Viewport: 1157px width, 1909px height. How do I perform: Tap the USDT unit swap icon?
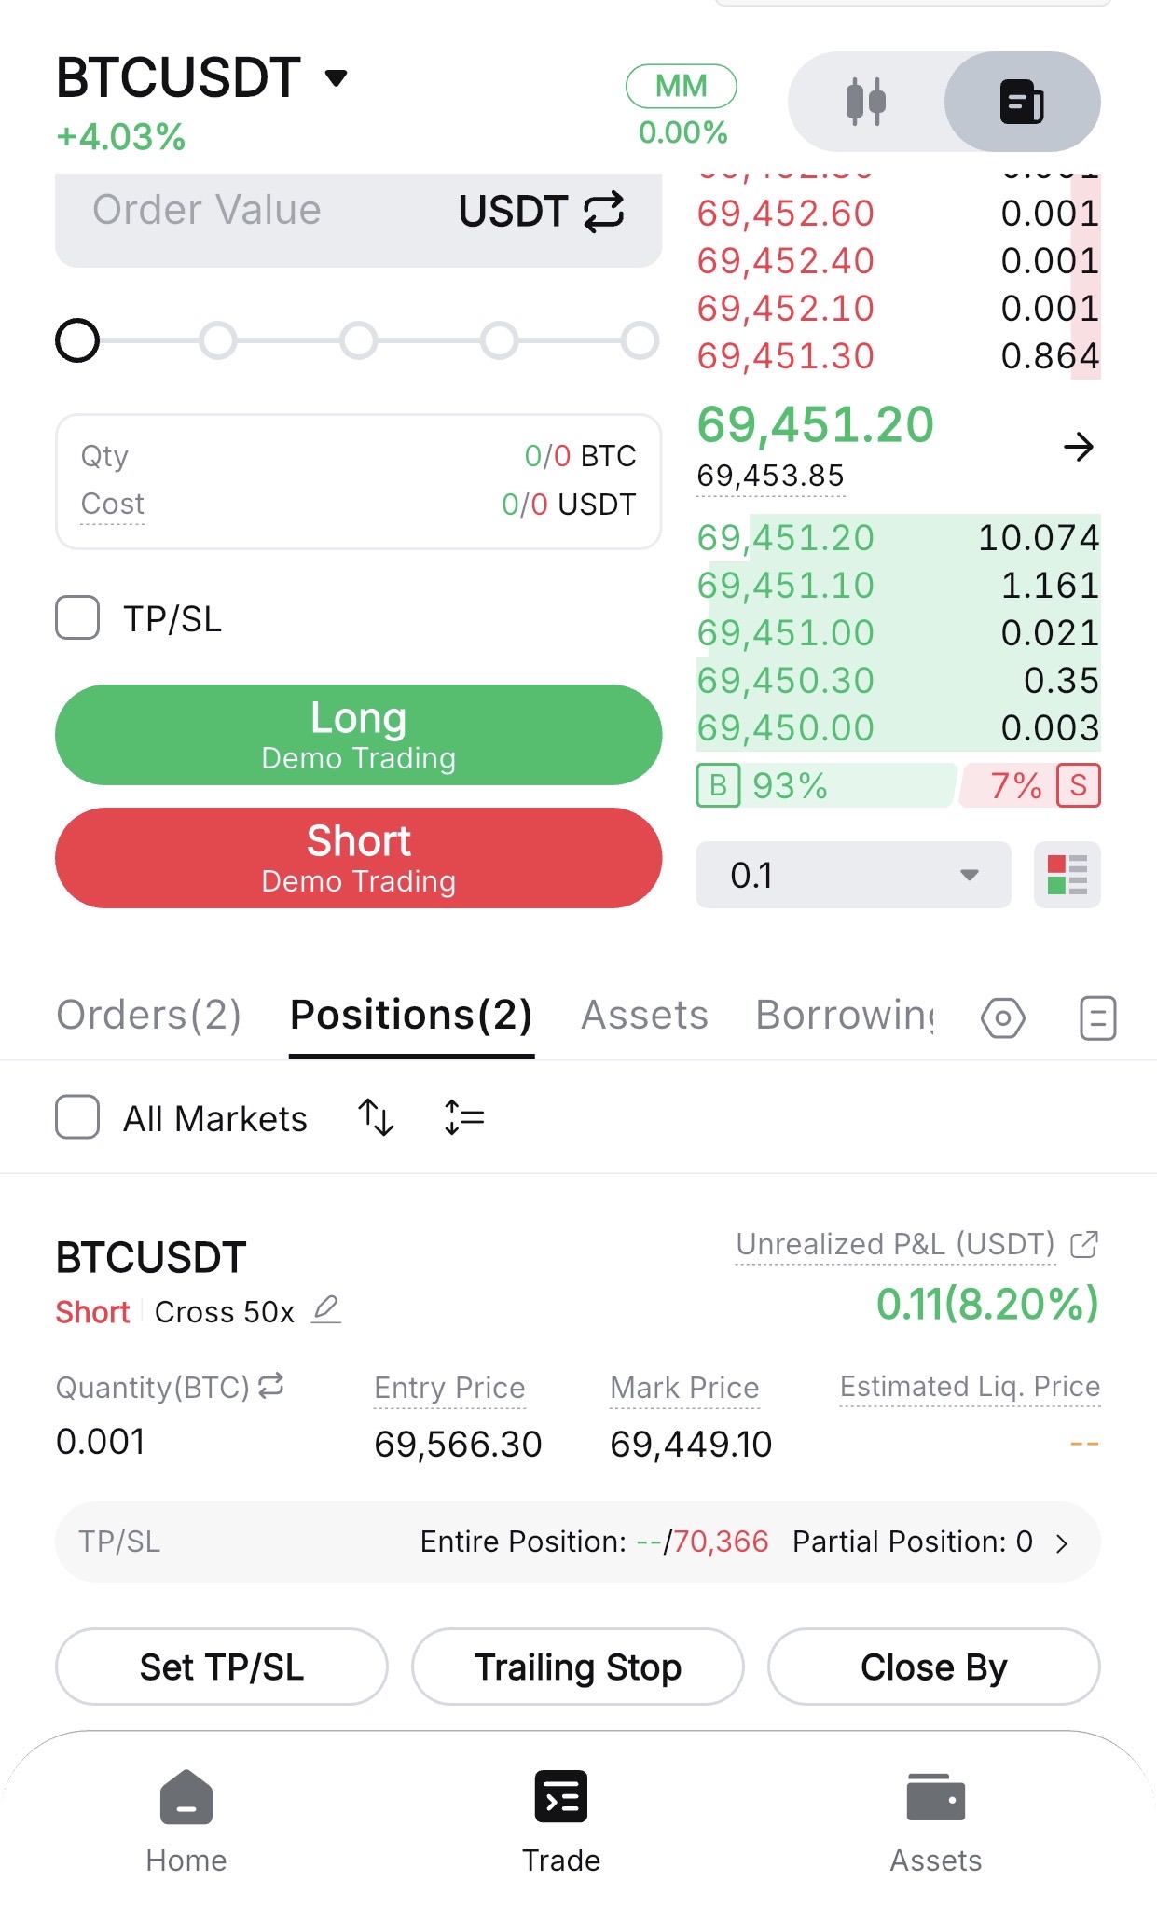pos(604,212)
